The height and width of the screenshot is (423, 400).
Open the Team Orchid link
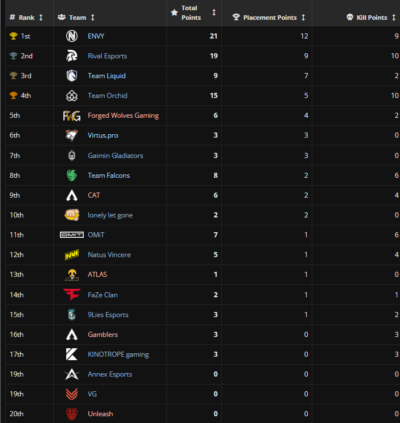(x=107, y=96)
